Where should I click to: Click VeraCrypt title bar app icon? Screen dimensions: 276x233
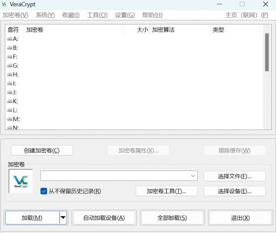[4, 4]
